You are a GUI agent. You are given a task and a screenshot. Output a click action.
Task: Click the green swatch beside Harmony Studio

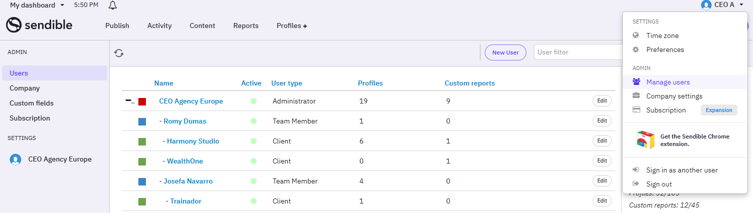[x=142, y=141]
